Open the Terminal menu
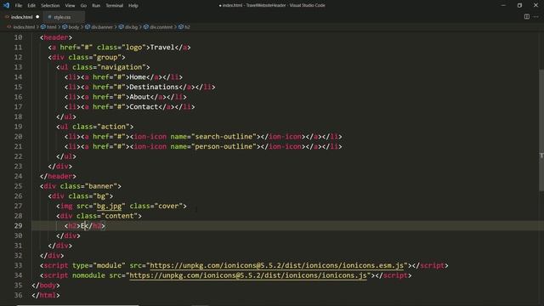The width and height of the screenshot is (544, 306). point(114,6)
